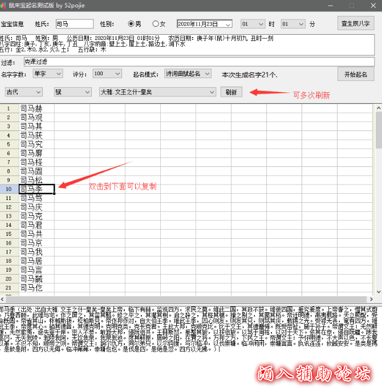This screenshot has height=392, width=382.
Task: Select the name cell 司马柽
Action: pos(36,162)
